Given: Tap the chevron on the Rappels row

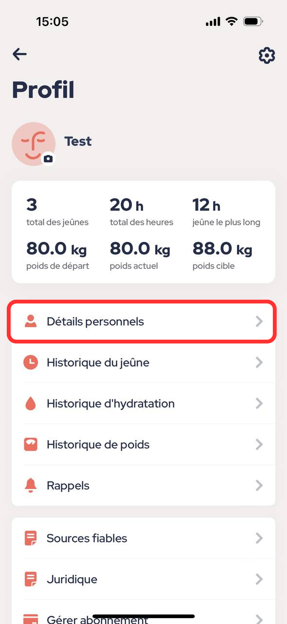Looking at the screenshot, I should pyautogui.click(x=259, y=485).
